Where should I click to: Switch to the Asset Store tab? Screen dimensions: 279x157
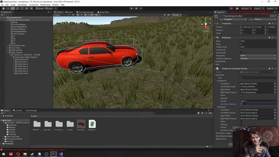pyautogui.click(x=103, y=12)
